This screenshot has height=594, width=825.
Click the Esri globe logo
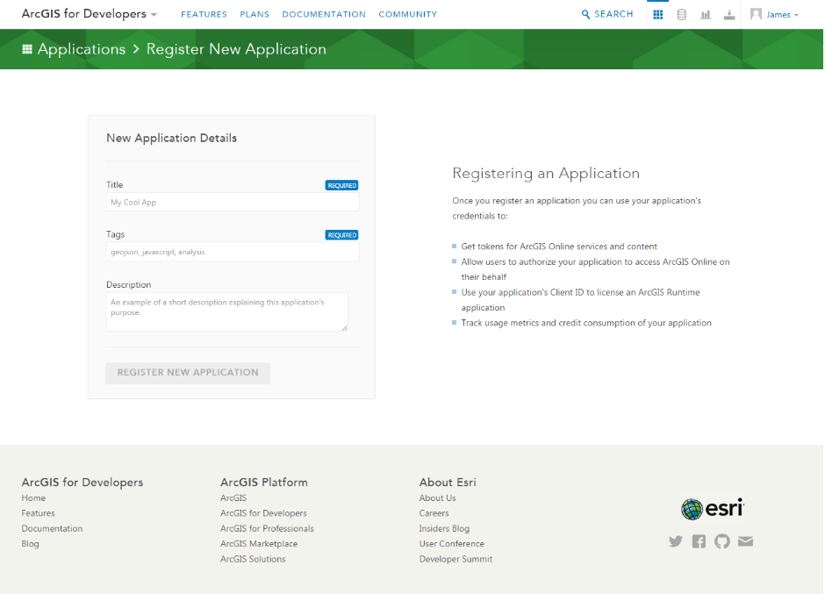pyautogui.click(x=692, y=509)
